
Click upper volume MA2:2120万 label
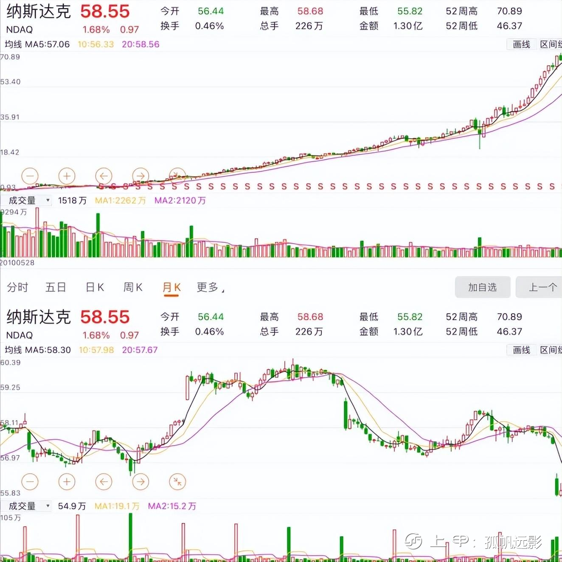pos(180,200)
